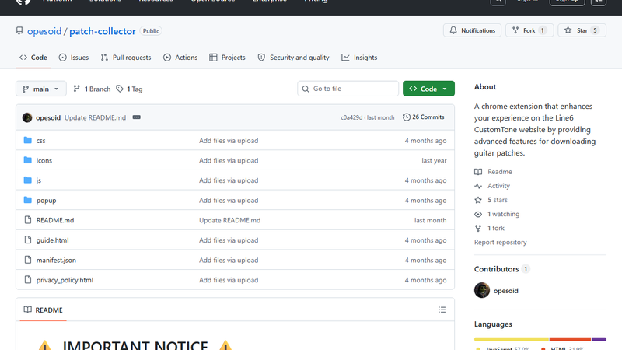Click the Notifications bell icon

pos(453,30)
